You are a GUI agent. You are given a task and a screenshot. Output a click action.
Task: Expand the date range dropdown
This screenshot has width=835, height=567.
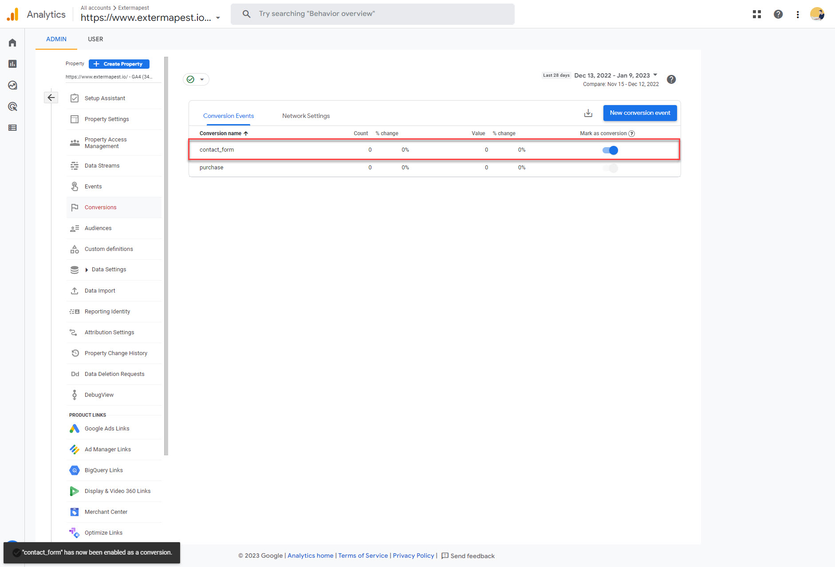655,75
